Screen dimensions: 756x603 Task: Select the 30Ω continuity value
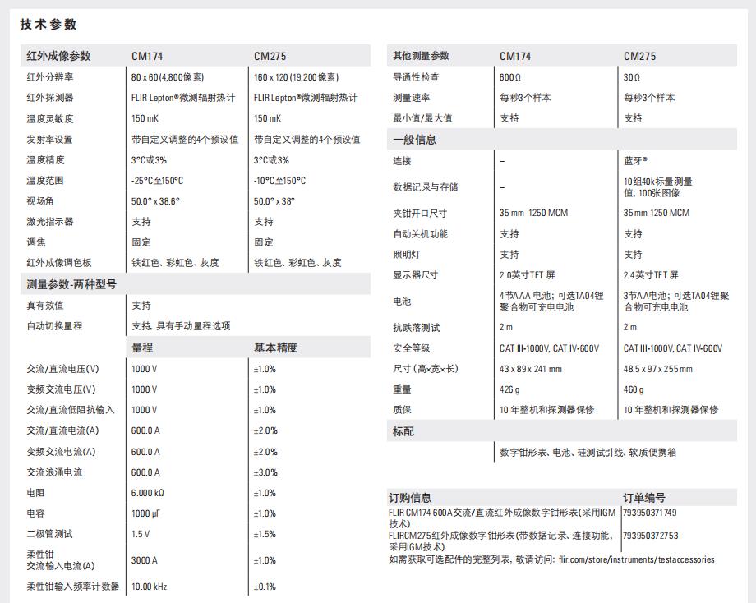632,77
